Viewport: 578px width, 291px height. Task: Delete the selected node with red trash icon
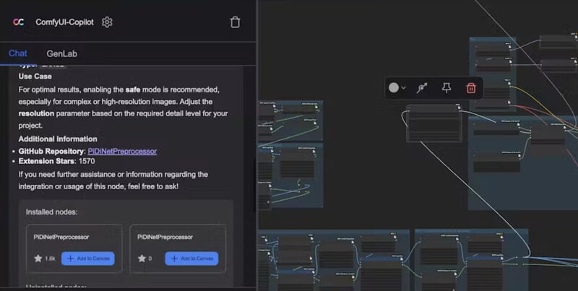[471, 87]
